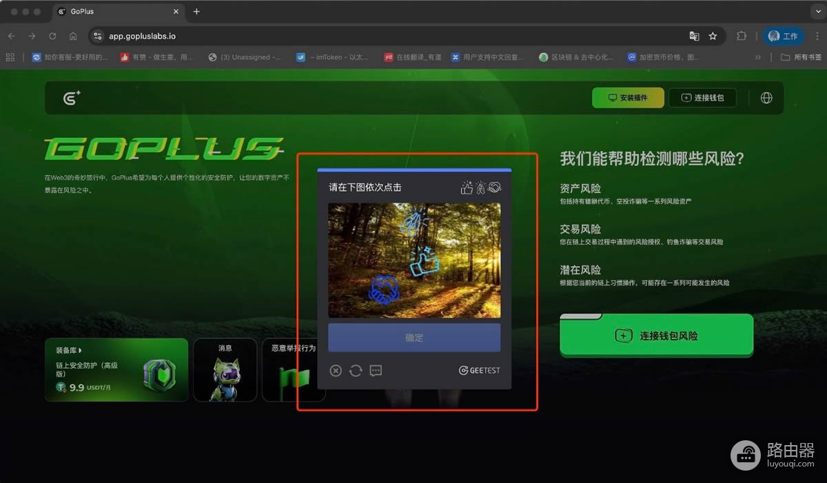
Task: Open the 有赞 bookmark
Action: click(x=157, y=57)
